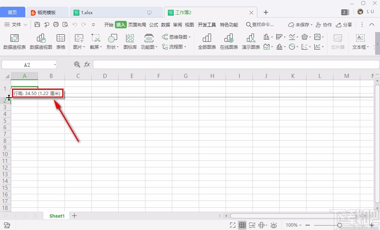Enable eye protection mode in status bar
The height and width of the screenshot is (230, 380).
click(x=273, y=225)
